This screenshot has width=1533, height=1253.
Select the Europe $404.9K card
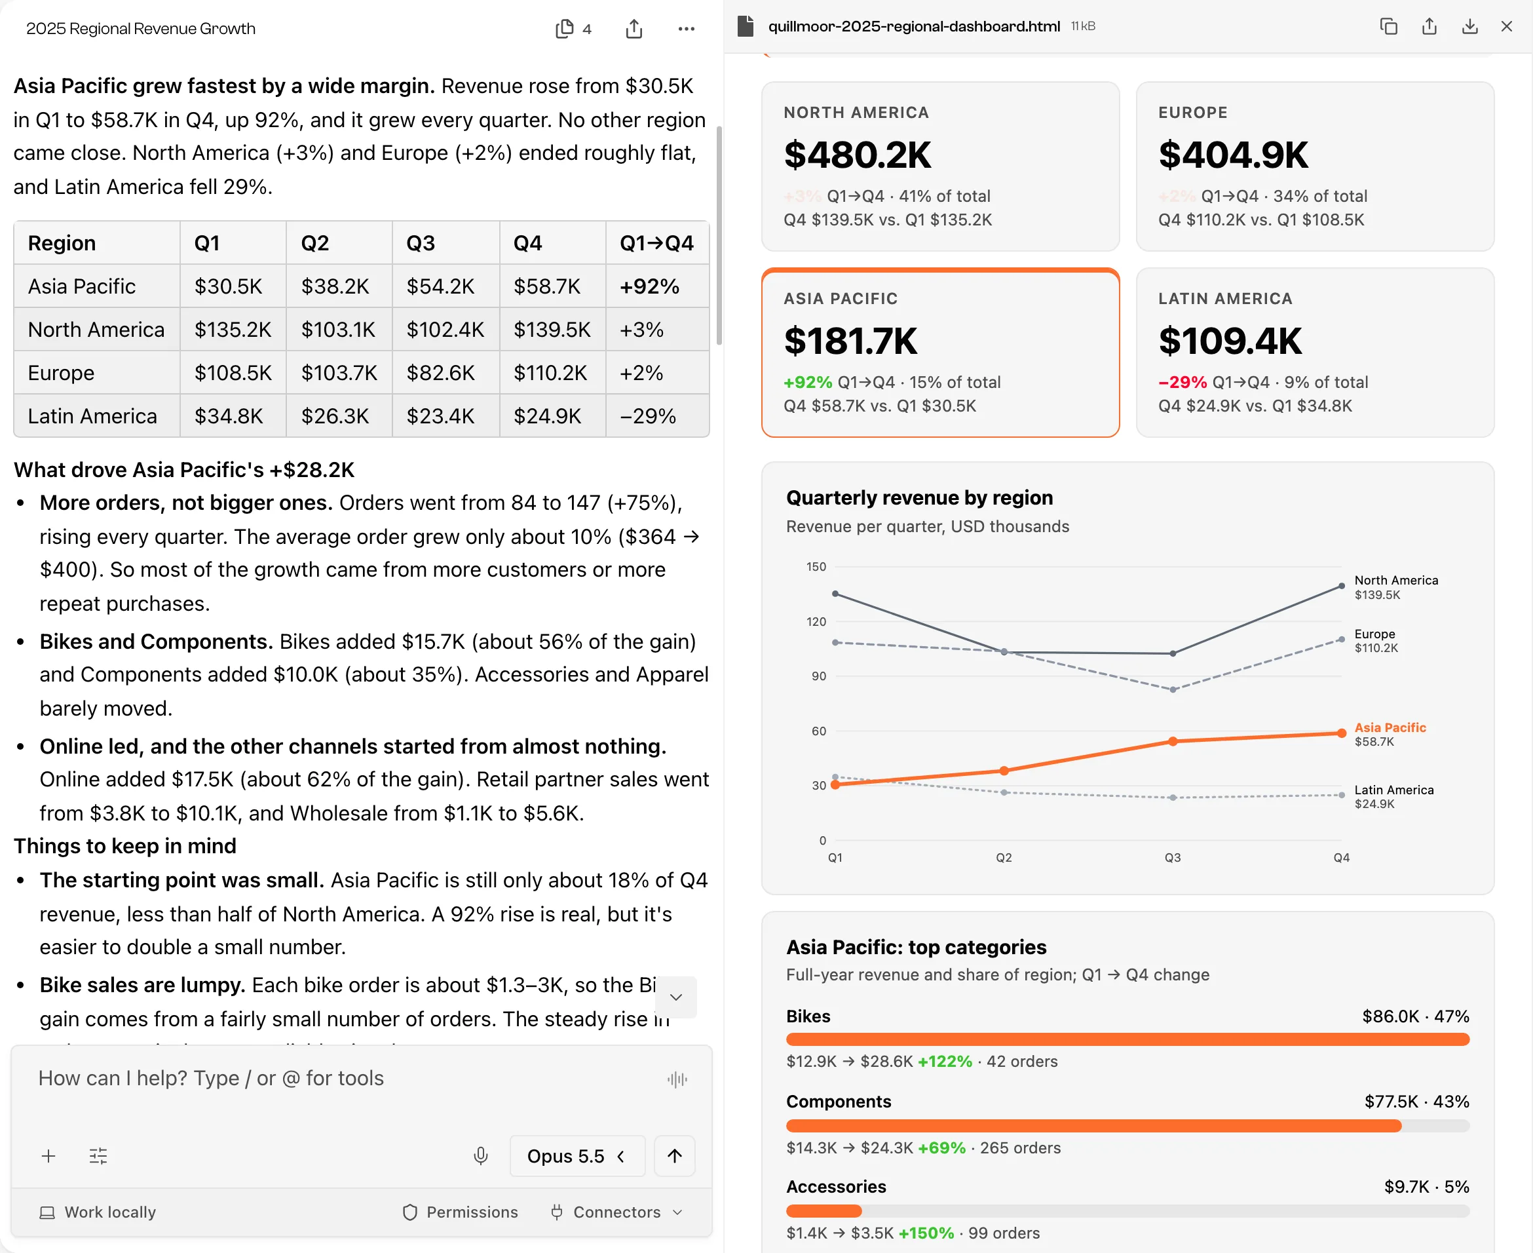pyautogui.click(x=1314, y=166)
